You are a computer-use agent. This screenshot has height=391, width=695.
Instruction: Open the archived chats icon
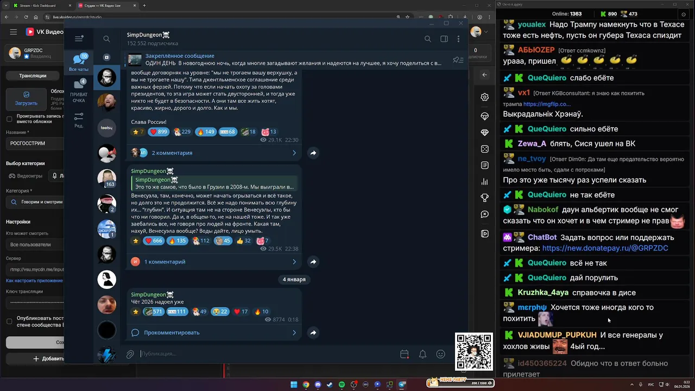click(x=106, y=57)
